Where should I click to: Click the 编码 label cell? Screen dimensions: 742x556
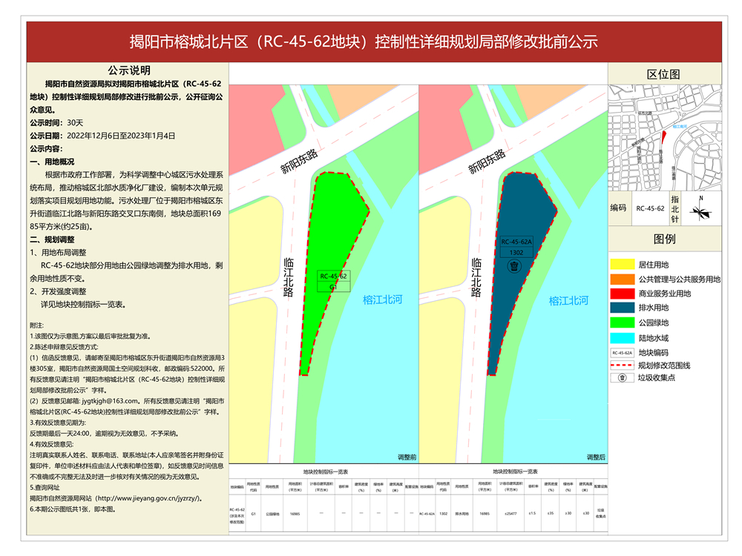click(x=618, y=208)
